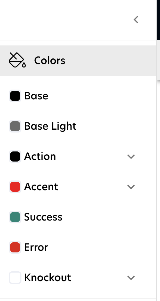Expand the Knockout color options chevron

pos(131,278)
